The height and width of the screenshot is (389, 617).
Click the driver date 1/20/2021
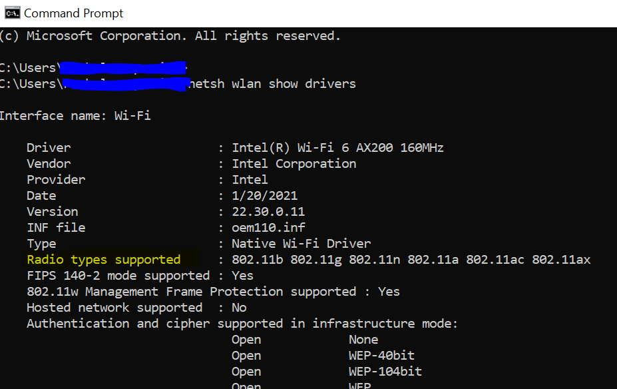(x=264, y=196)
